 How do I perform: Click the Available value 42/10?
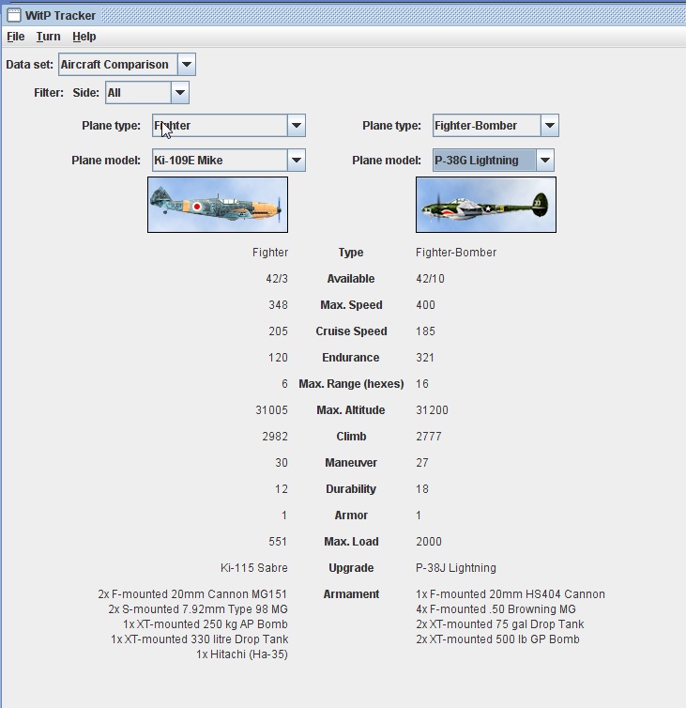430,279
